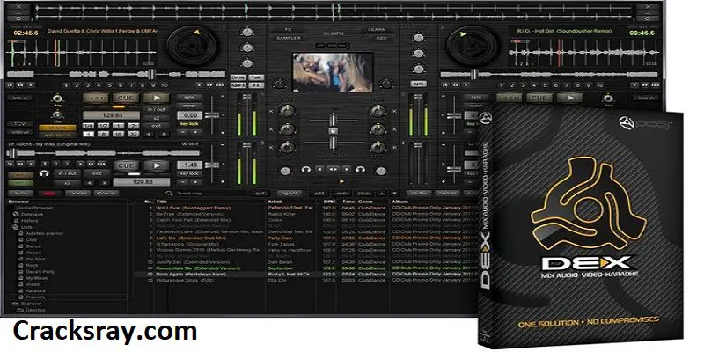Toggle the split button in the mixer
Screen dimensions: 704x352
pos(418,84)
